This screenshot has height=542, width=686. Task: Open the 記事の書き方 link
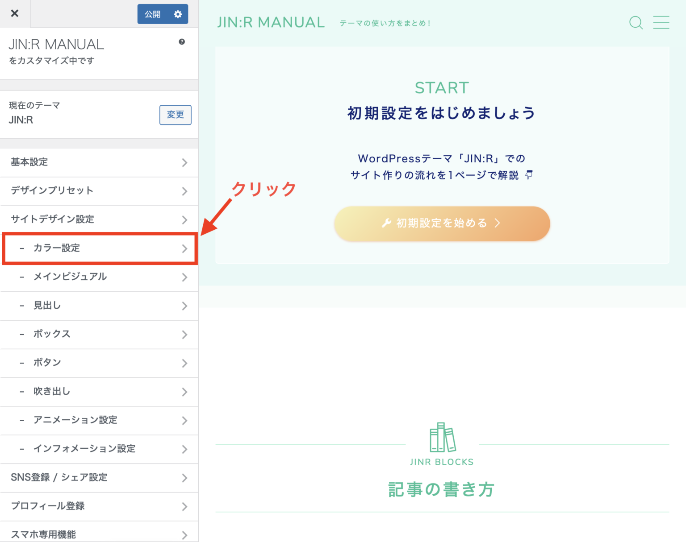[441, 489]
